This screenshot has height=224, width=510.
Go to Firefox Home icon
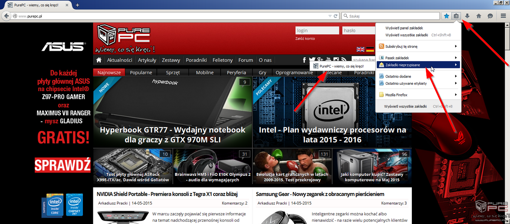coord(479,16)
